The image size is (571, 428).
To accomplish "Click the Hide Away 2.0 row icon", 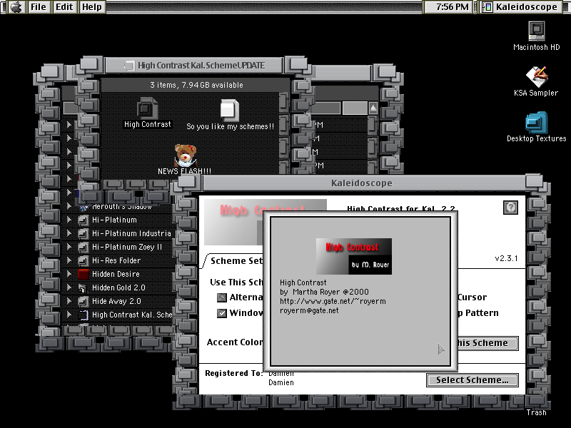I will click(x=84, y=301).
